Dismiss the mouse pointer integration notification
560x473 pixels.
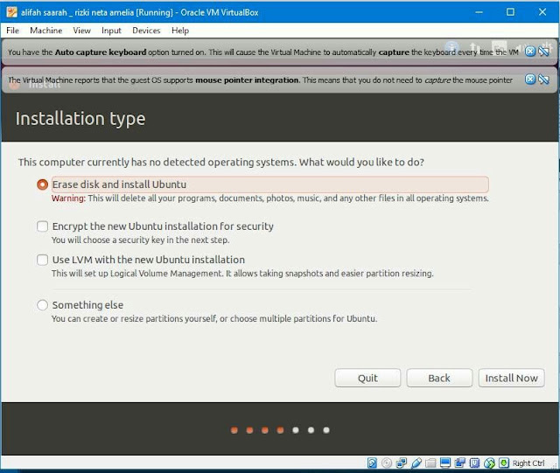tap(530, 80)
